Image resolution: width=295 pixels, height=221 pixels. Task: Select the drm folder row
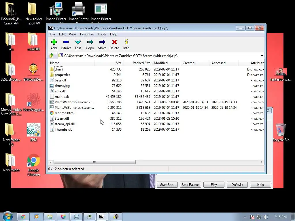point(156,69)
